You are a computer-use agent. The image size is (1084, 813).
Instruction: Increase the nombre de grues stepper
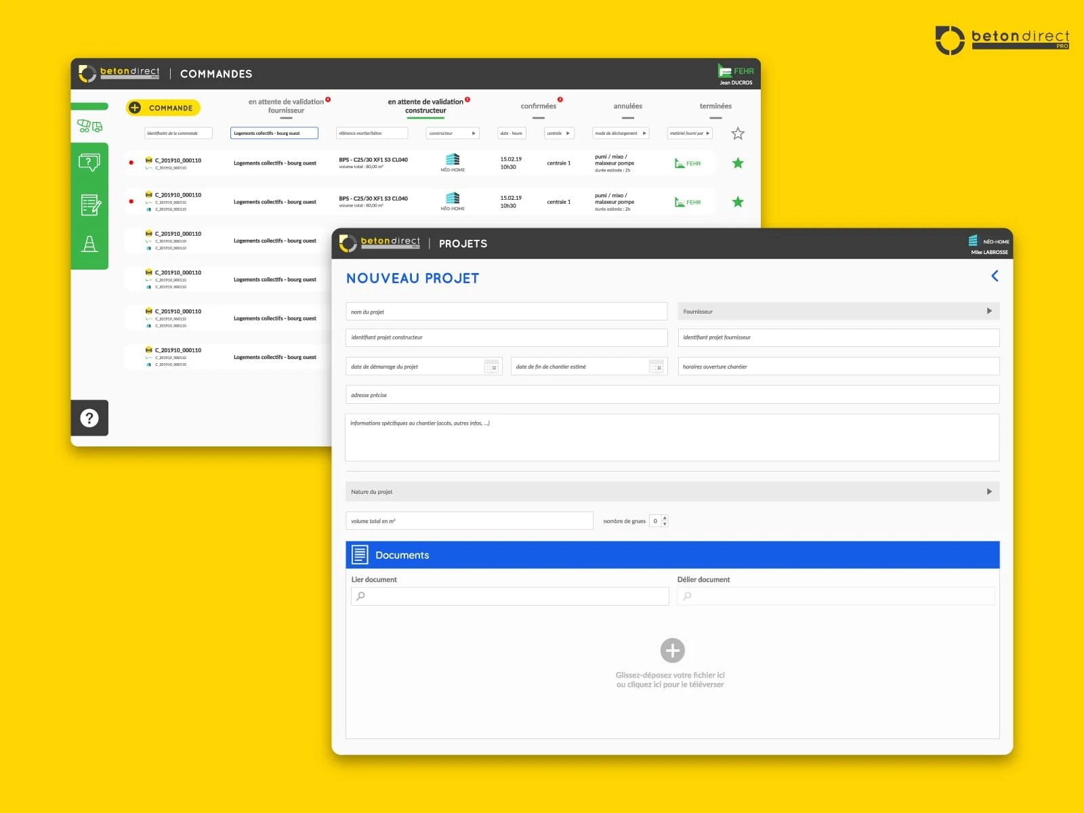click(x=665, y=518)
